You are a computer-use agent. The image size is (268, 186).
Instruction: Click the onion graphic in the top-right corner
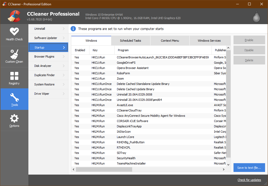point(256,16)
